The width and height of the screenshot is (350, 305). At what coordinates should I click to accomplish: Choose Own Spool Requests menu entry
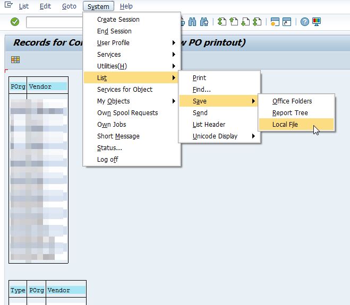pos(127,113)
